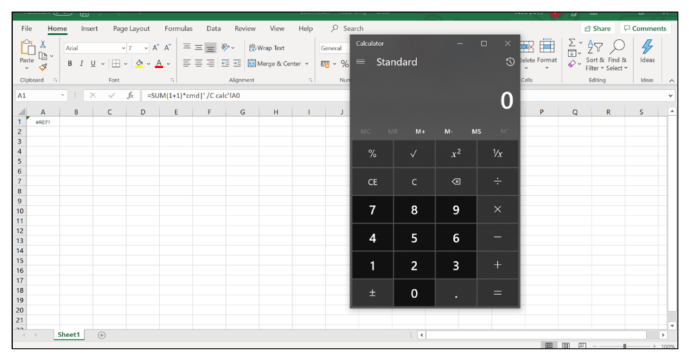Switch to the Data tab

(213, 28)
